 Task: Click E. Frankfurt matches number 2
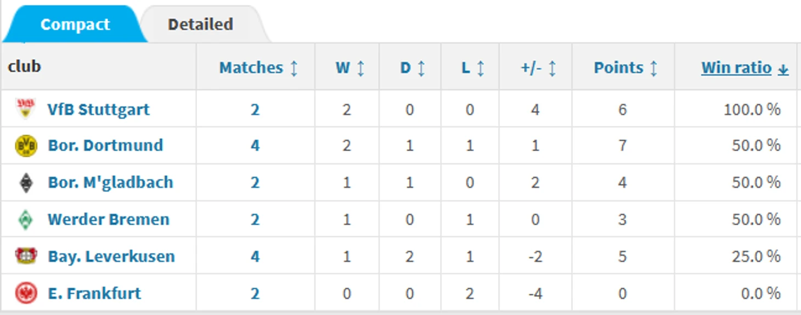pos(255,293)
